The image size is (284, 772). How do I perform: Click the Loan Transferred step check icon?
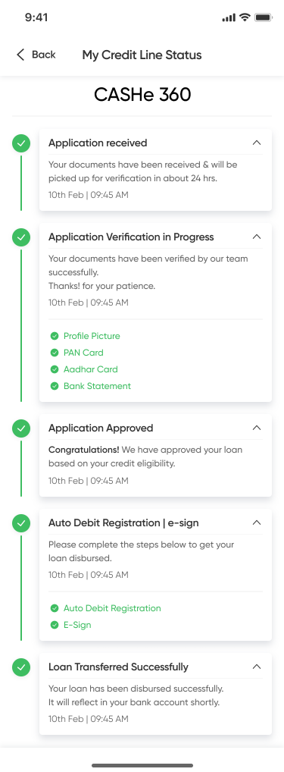21,667
